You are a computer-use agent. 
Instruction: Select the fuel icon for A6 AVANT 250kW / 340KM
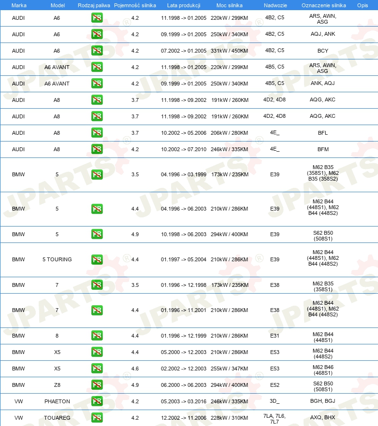(97, 84)
